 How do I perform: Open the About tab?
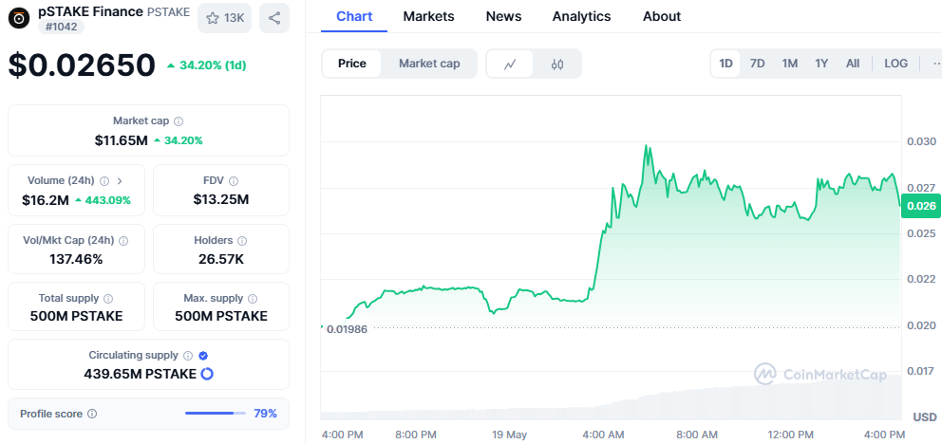tap(662, 17)
